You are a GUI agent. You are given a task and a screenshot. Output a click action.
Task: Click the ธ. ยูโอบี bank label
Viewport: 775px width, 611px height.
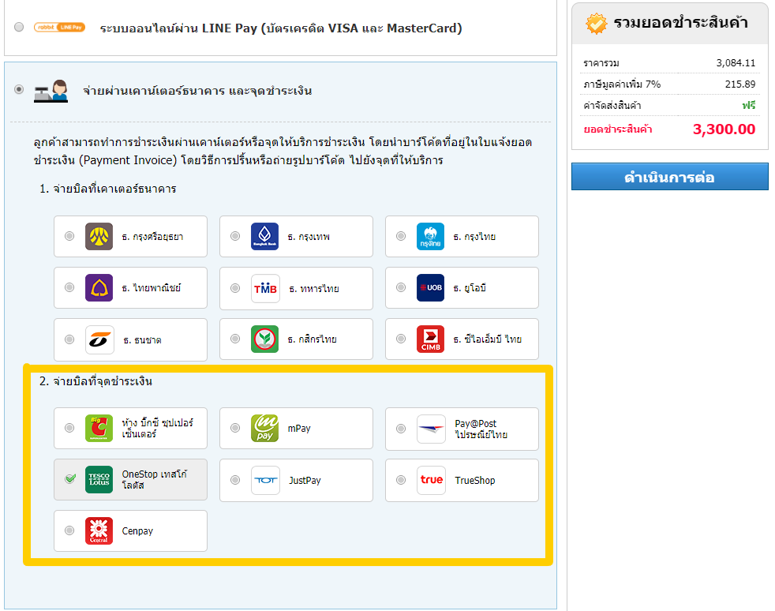(x=470, y=288)
